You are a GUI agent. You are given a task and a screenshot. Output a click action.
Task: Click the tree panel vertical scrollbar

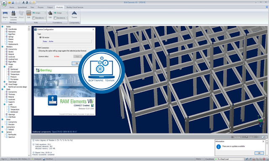point(29,91)
